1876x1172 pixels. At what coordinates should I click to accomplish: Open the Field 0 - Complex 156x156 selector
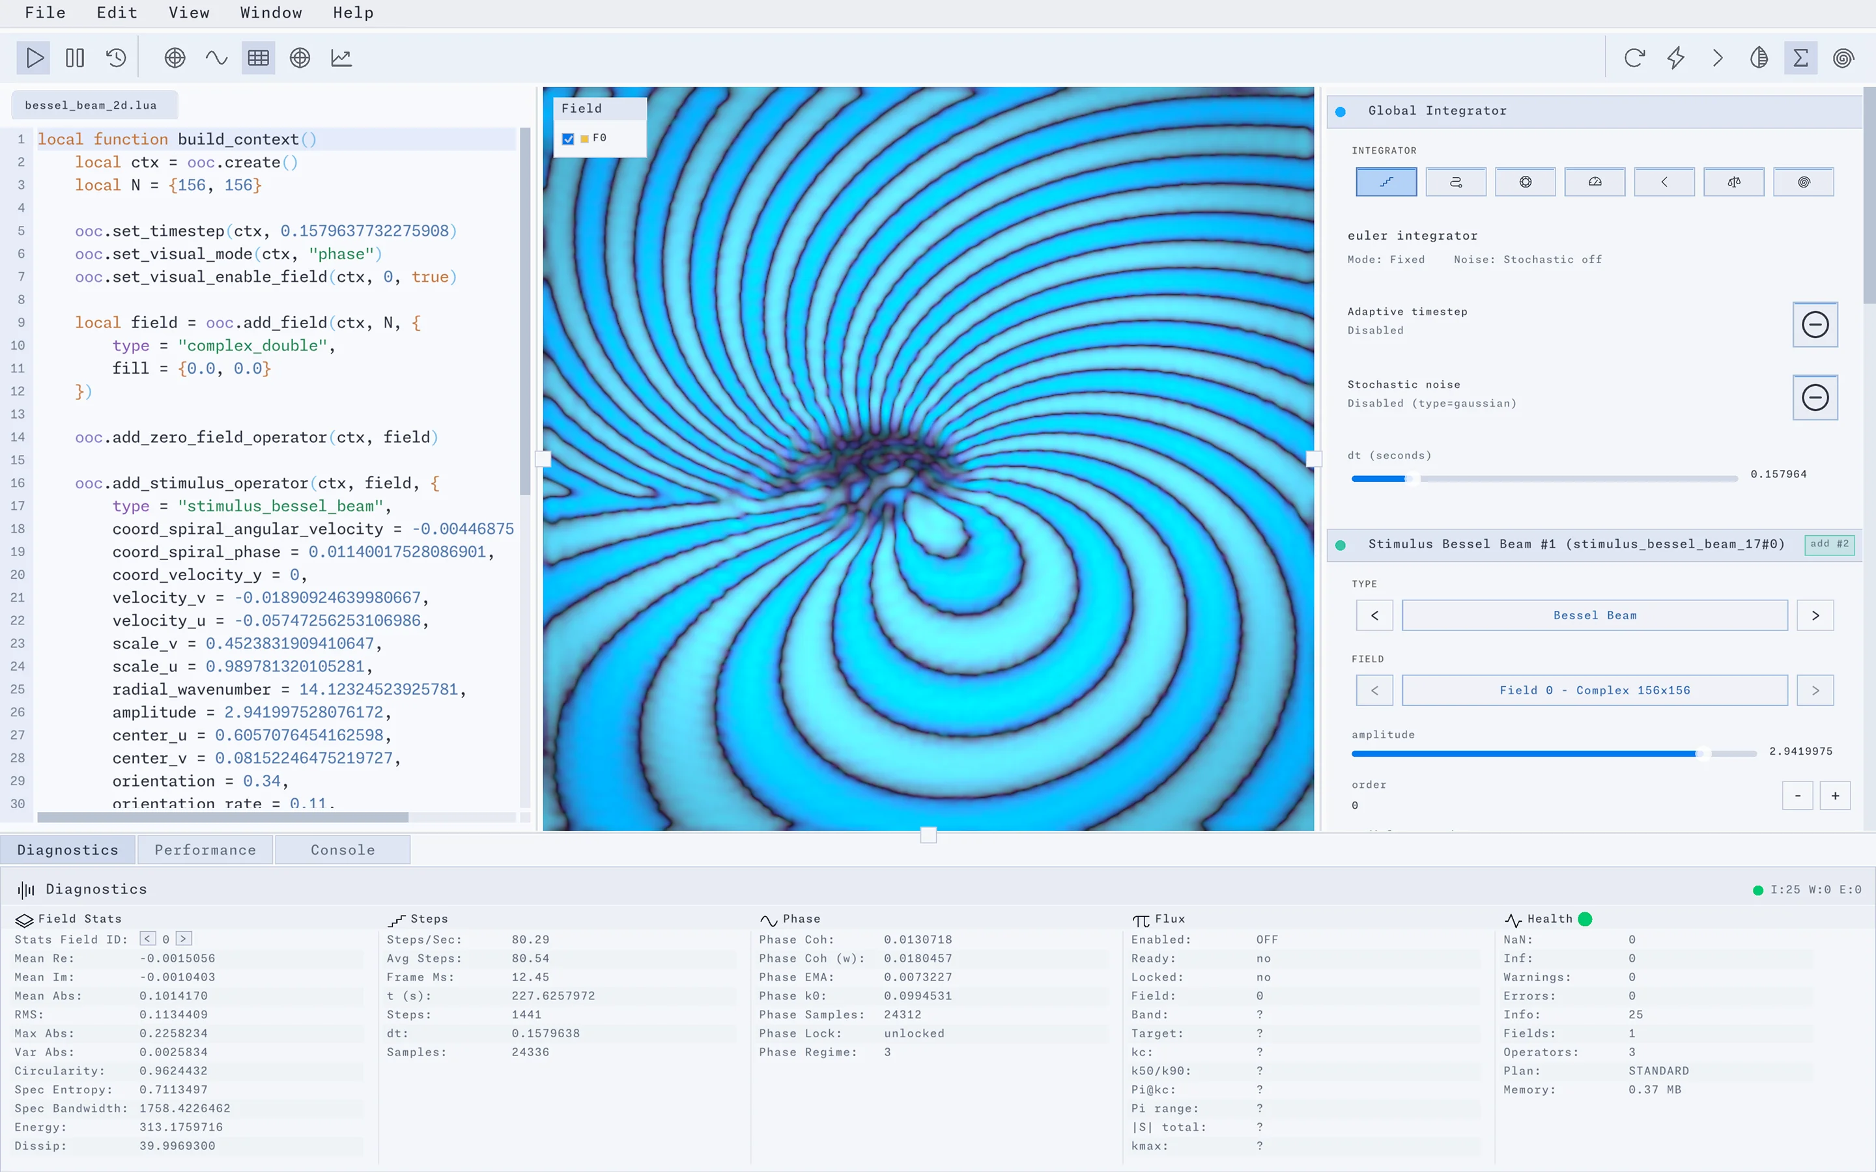click(x=1595, y=690)
